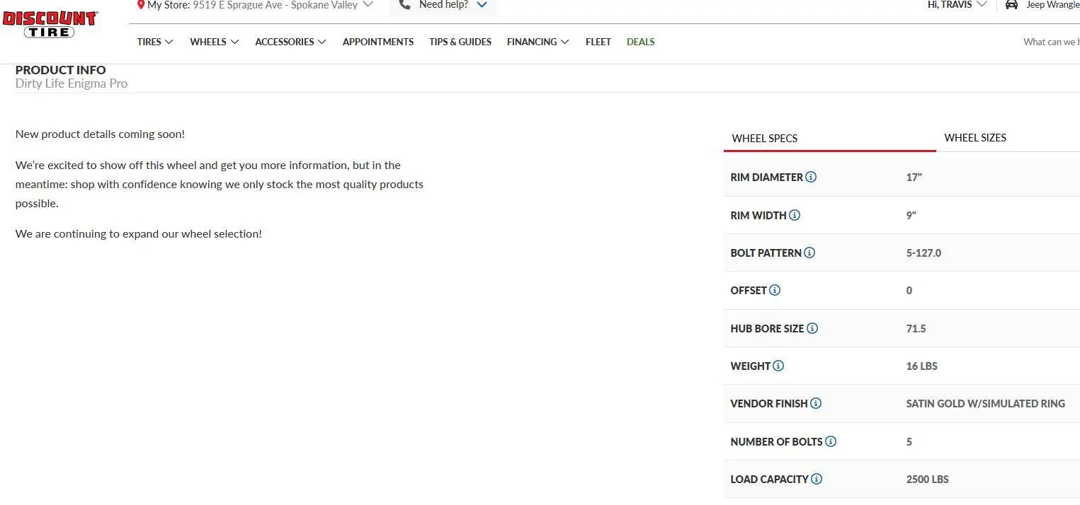Viewport: 1080px width, 505px height.
Task: Click the PRODUCT INFO heading
Action: pos(61,70)
